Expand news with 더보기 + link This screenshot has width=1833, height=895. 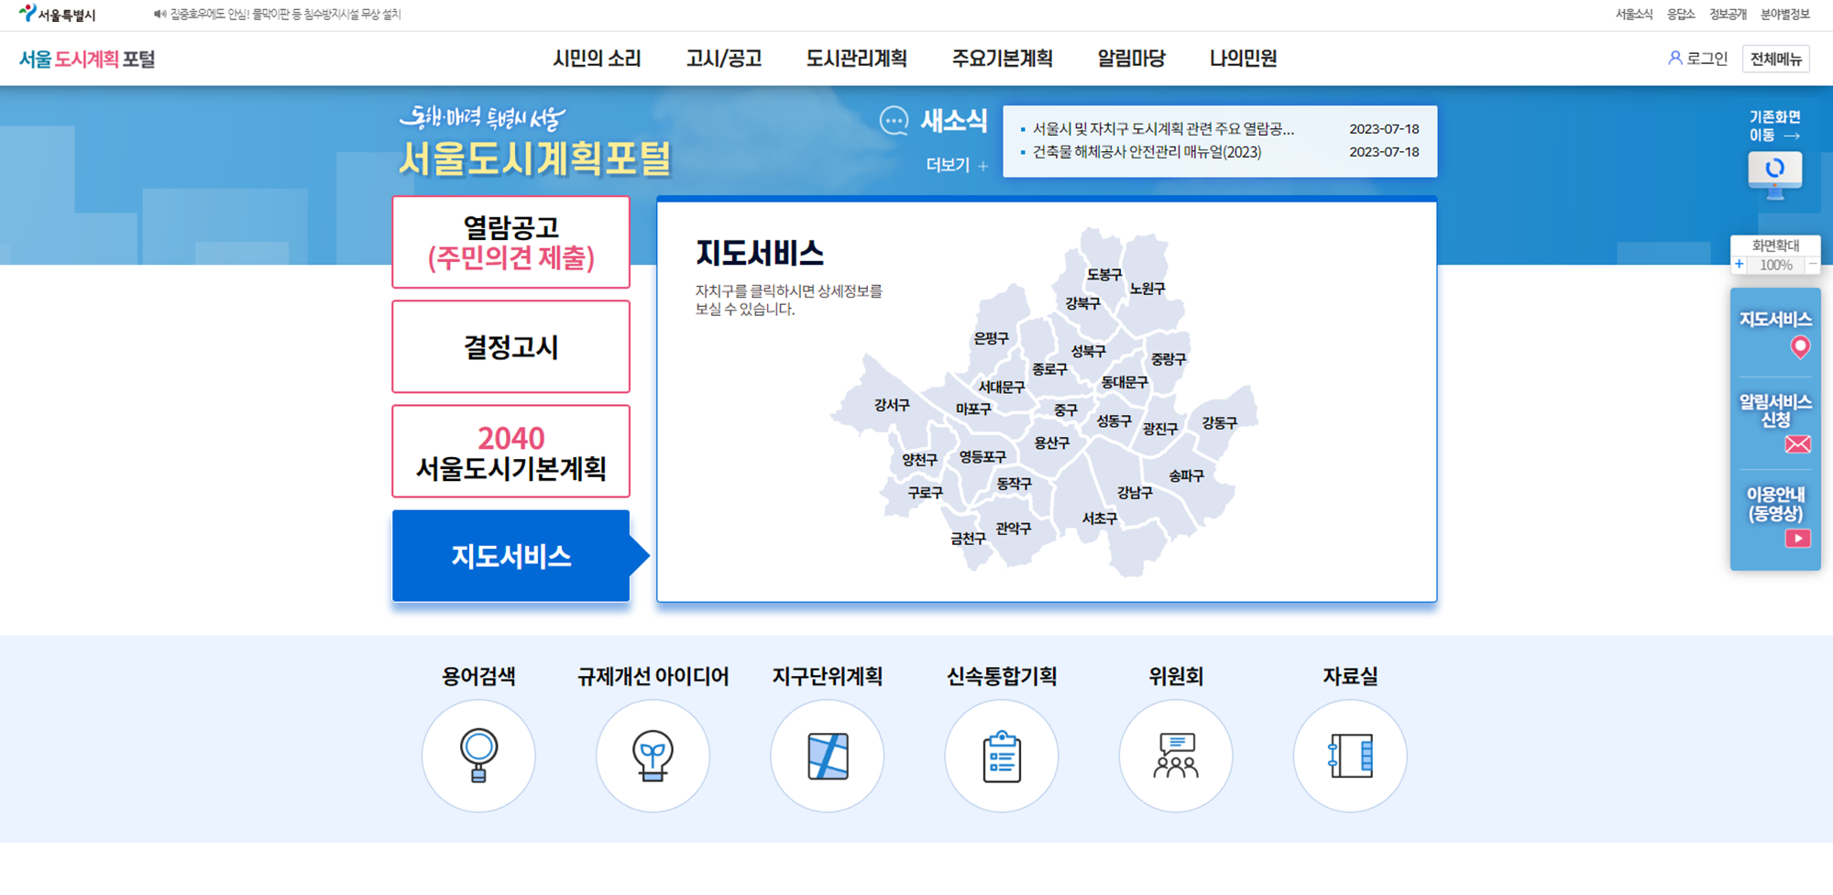click(957, 165)
